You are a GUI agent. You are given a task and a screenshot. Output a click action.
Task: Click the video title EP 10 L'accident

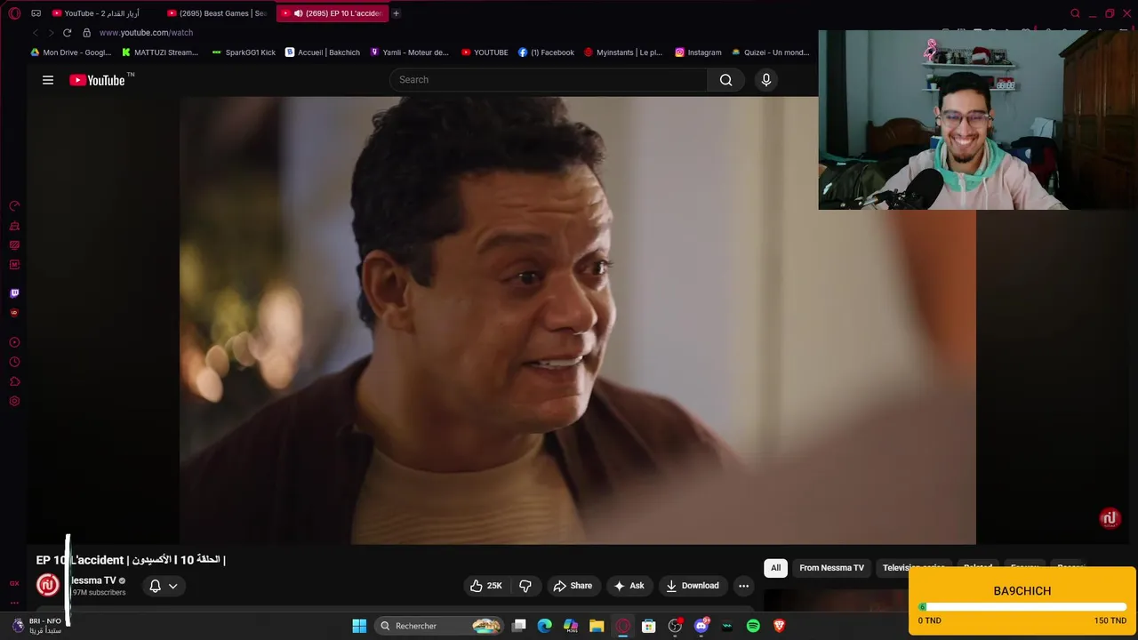pyautogui.click(x=131, y=560)
